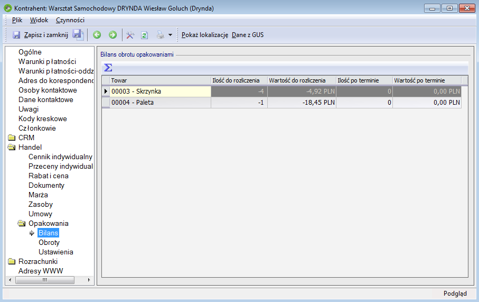
Task: Go to next record green arrow
Action: [x=112, y=35]
